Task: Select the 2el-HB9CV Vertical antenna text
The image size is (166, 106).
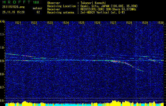Action: pos(103,12)
